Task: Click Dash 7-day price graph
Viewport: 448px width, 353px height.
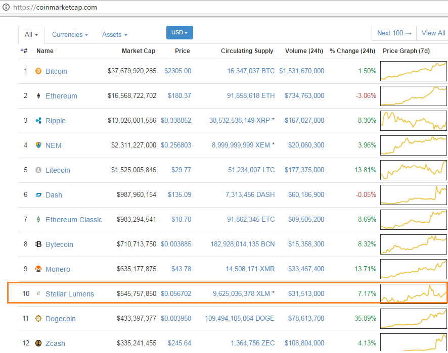Action: [x=414, y=195]
